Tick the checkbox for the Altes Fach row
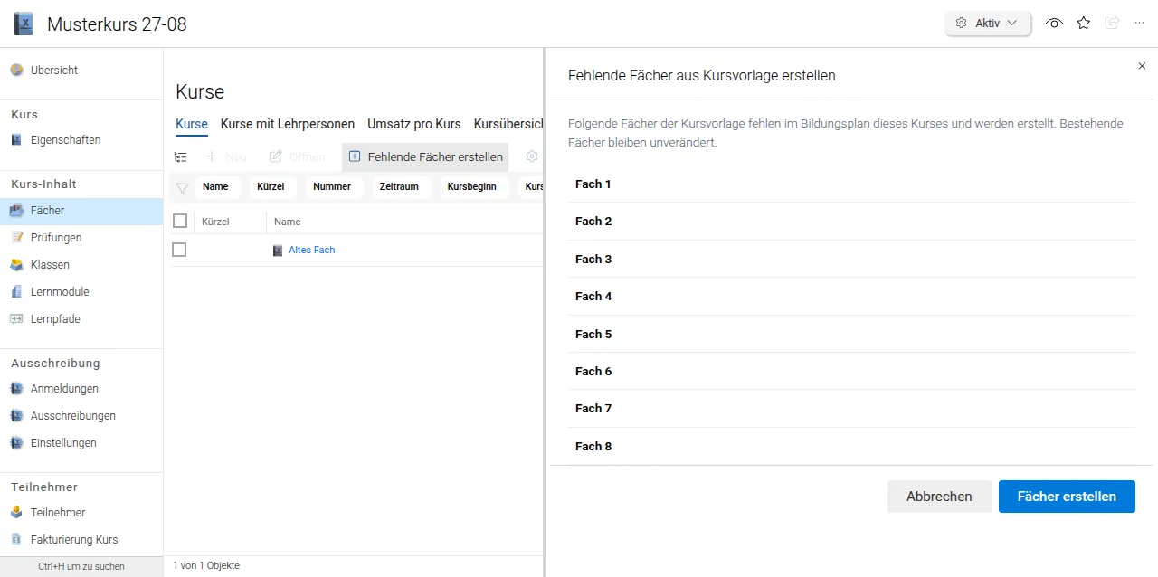1158x577 pixels. coord(179,250)
